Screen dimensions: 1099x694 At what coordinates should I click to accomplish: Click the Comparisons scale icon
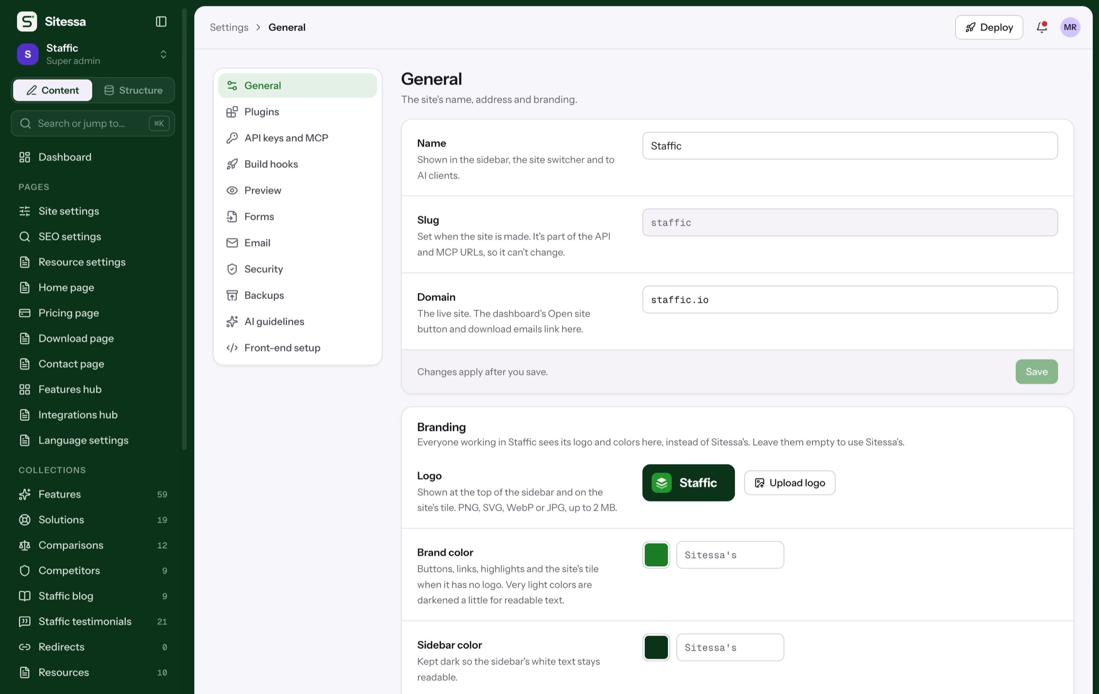pos(25,545)
